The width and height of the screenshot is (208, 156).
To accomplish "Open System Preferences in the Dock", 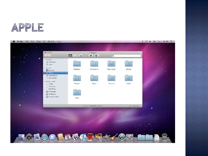I will [130, 137].
